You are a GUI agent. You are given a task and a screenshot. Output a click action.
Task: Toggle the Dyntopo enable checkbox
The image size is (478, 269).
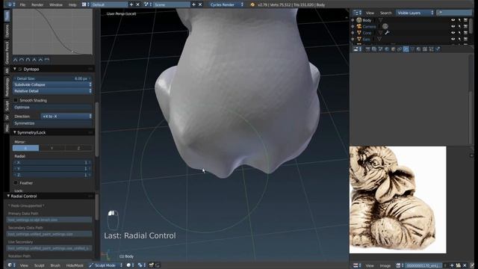pyautogui.click(x=20, y=69)
